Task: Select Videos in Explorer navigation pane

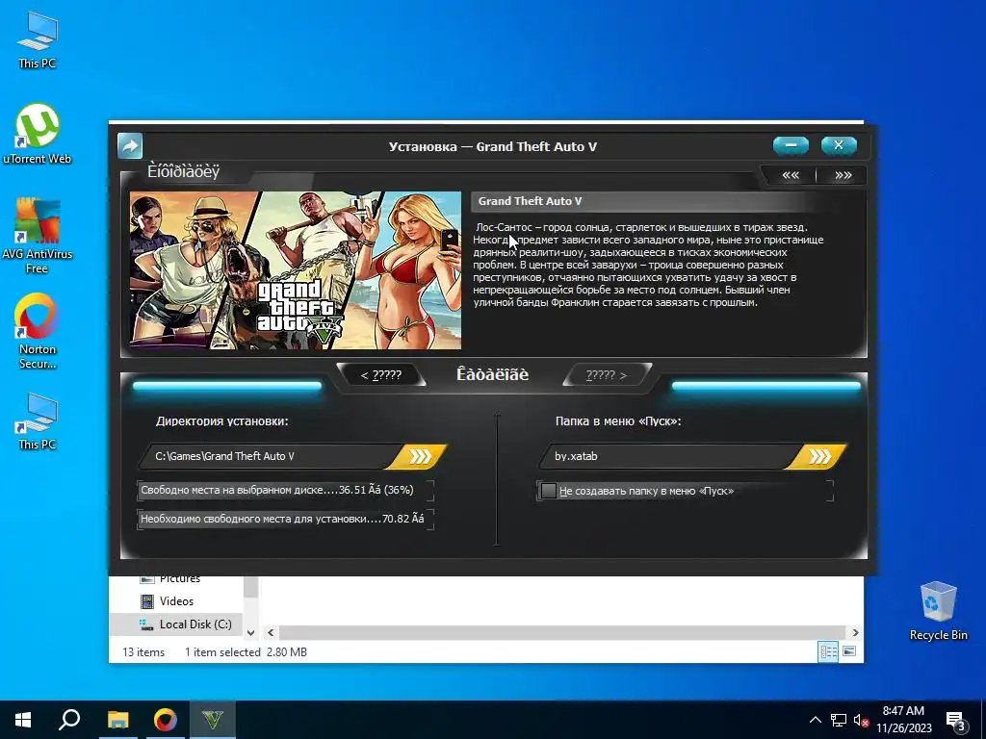Action: (176, 601)
